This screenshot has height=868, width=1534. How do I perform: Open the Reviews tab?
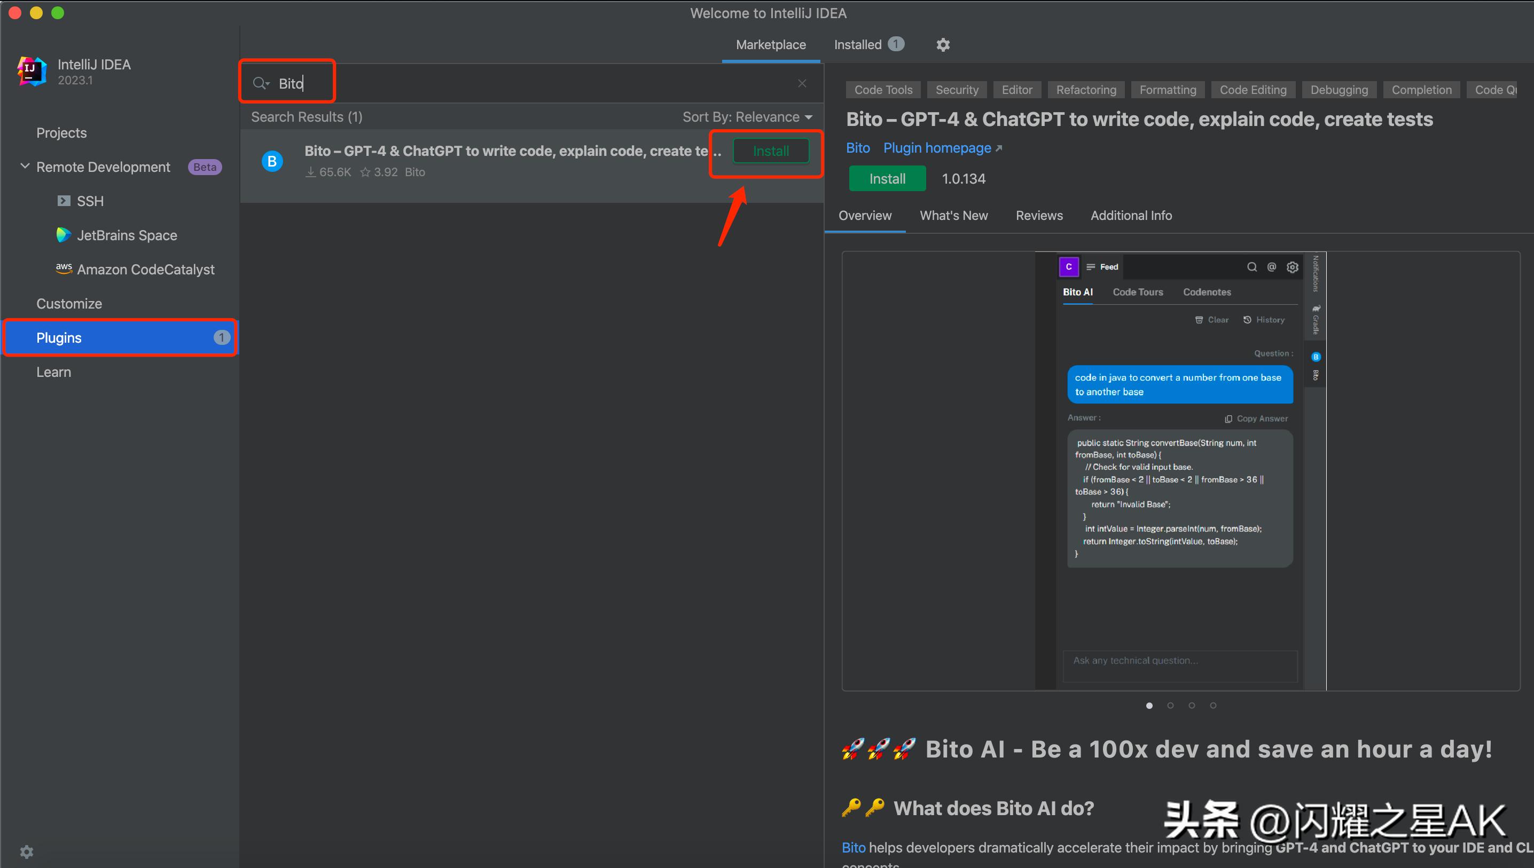(1039, 216)
